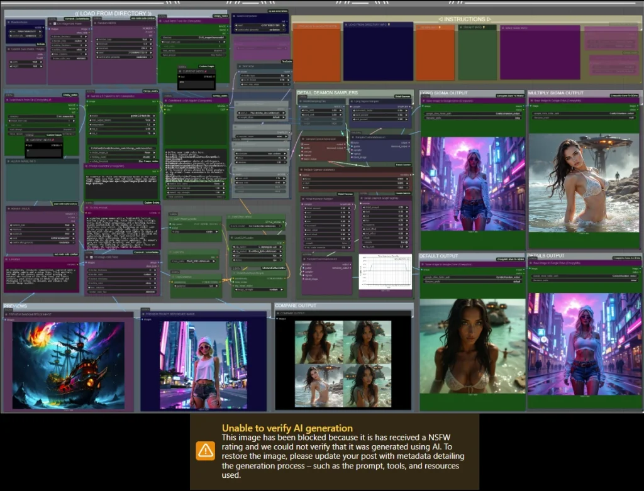Screen dimensions: 644x491
Task: Click the right arrow on width in Custom Size node
Action: coord(41,62)
